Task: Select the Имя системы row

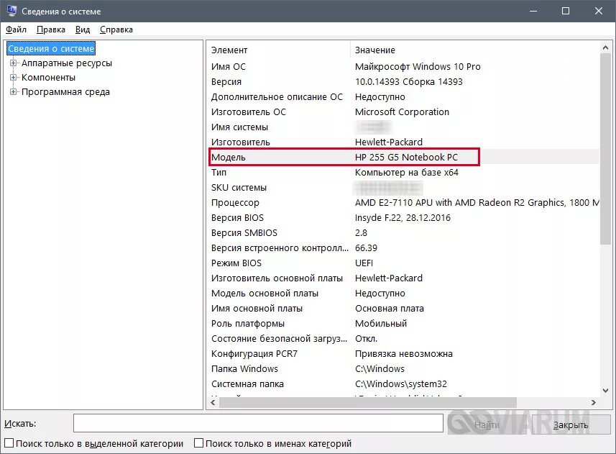Action: coord(403,127)
